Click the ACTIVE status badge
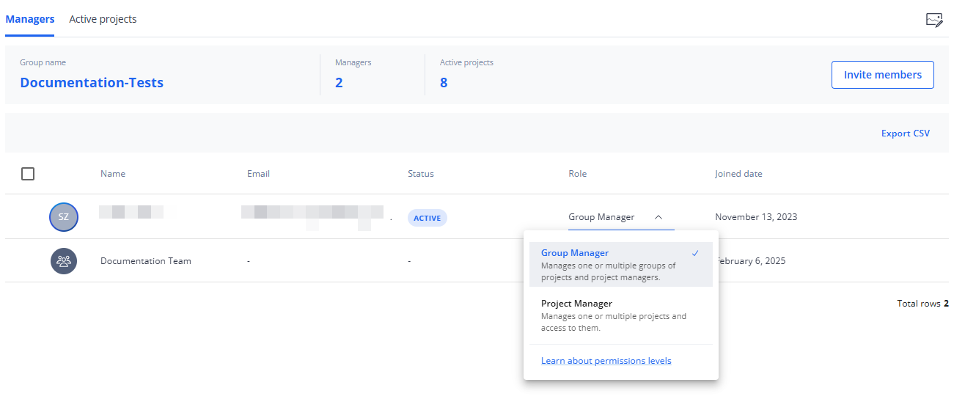The height and width of the screenshot is (399, 965). pos(427,218)
